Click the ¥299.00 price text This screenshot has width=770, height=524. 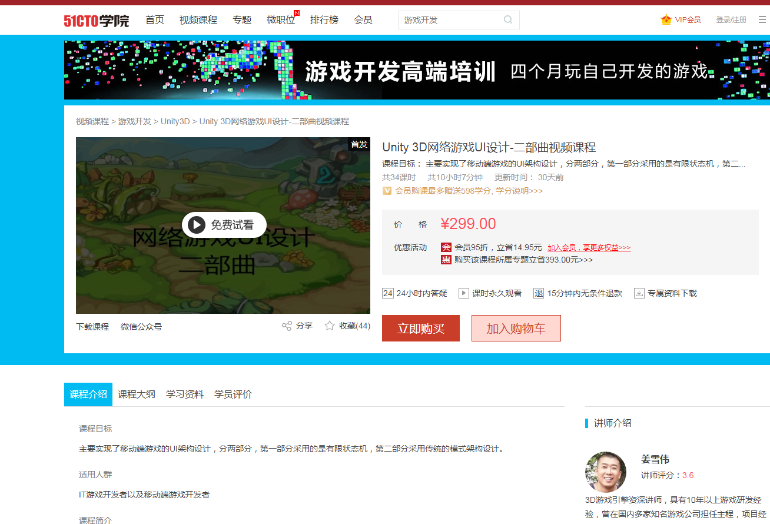[468, 224]
